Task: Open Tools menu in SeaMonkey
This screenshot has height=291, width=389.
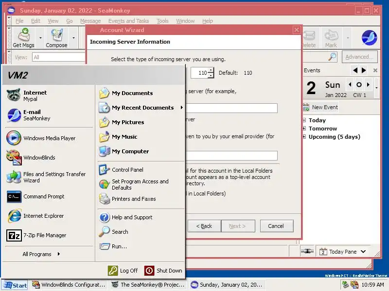Action: [x=162, y=21]
